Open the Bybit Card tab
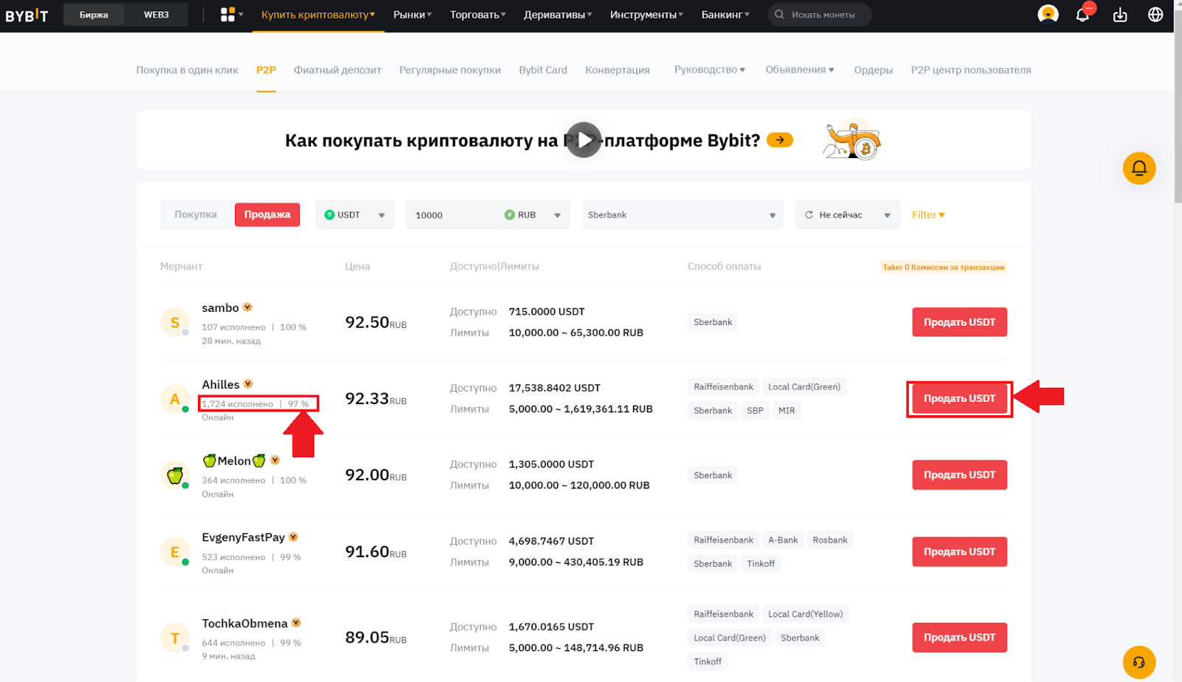Screen dimensions: 1182x682 click(543, 69)
